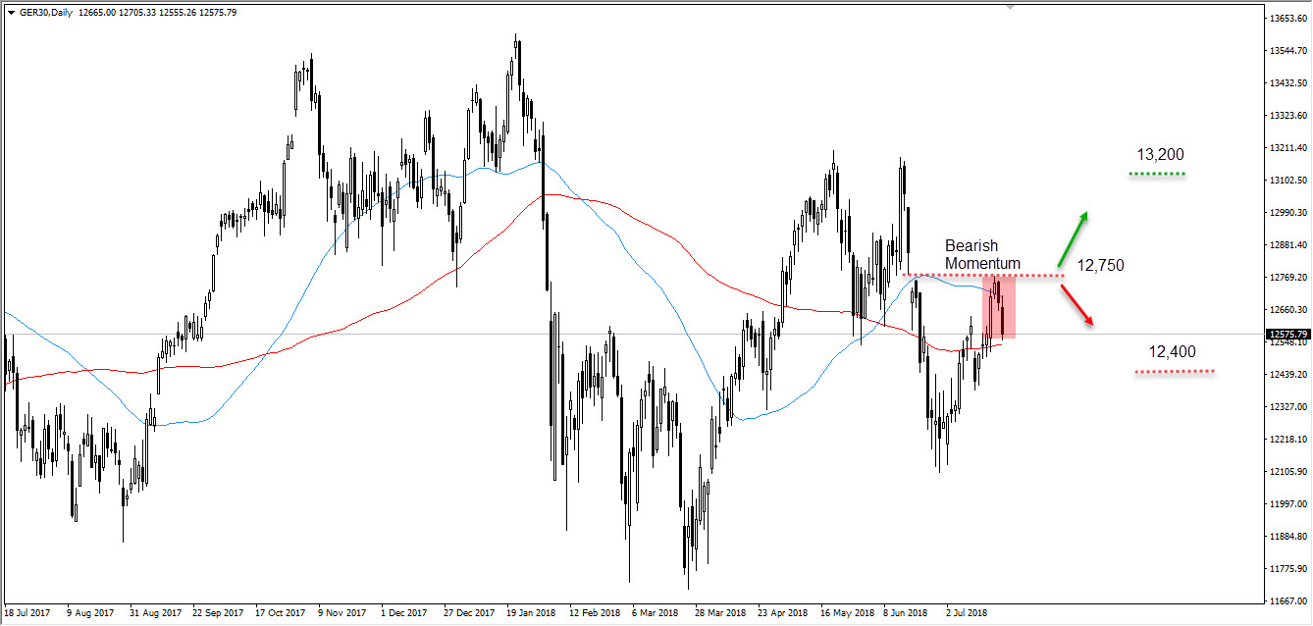This screenshot has width=1313, height=626.
Task: Select the GER30,Daily symbol title text
Action: (x=47, y=12)
